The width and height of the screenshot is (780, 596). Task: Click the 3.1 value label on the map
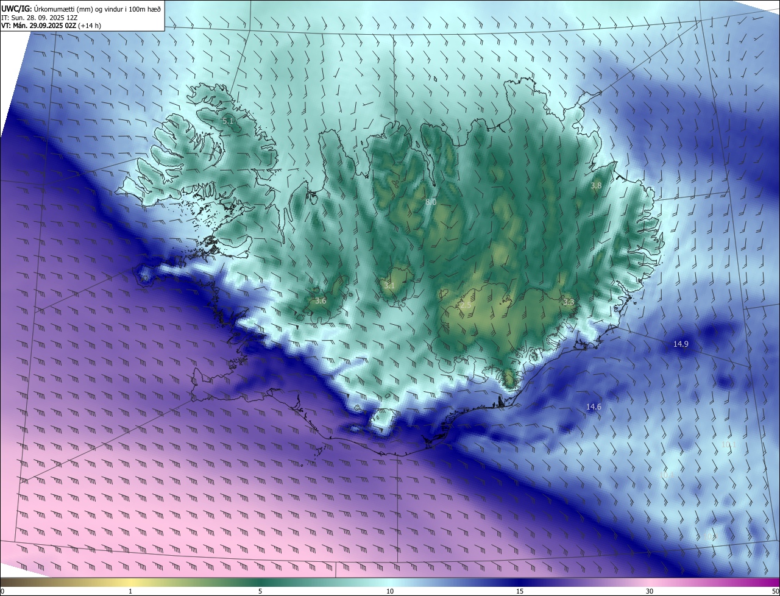[389, 285]
